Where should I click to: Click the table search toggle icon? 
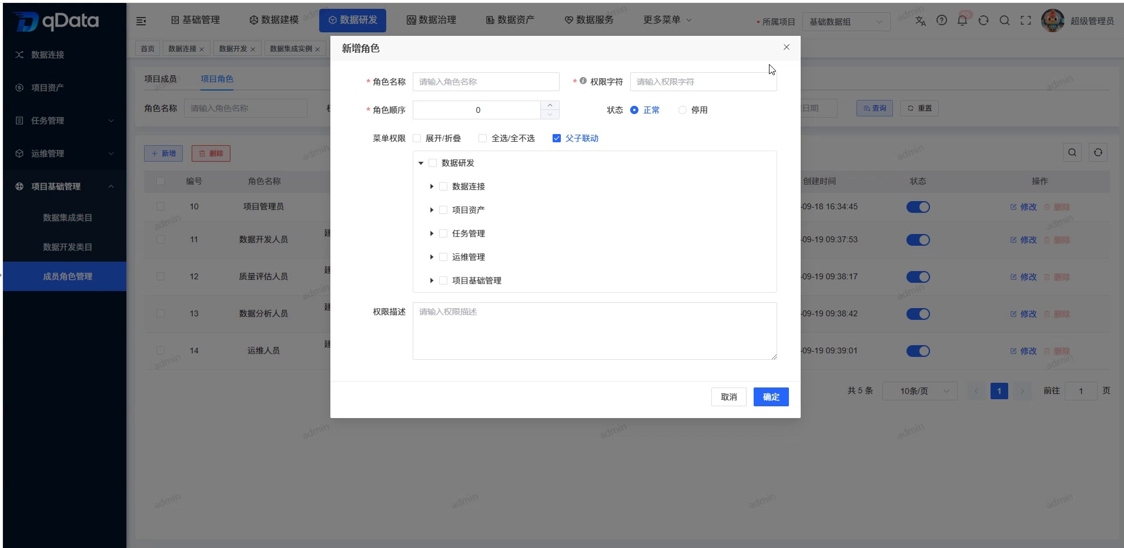point(1072,153)
